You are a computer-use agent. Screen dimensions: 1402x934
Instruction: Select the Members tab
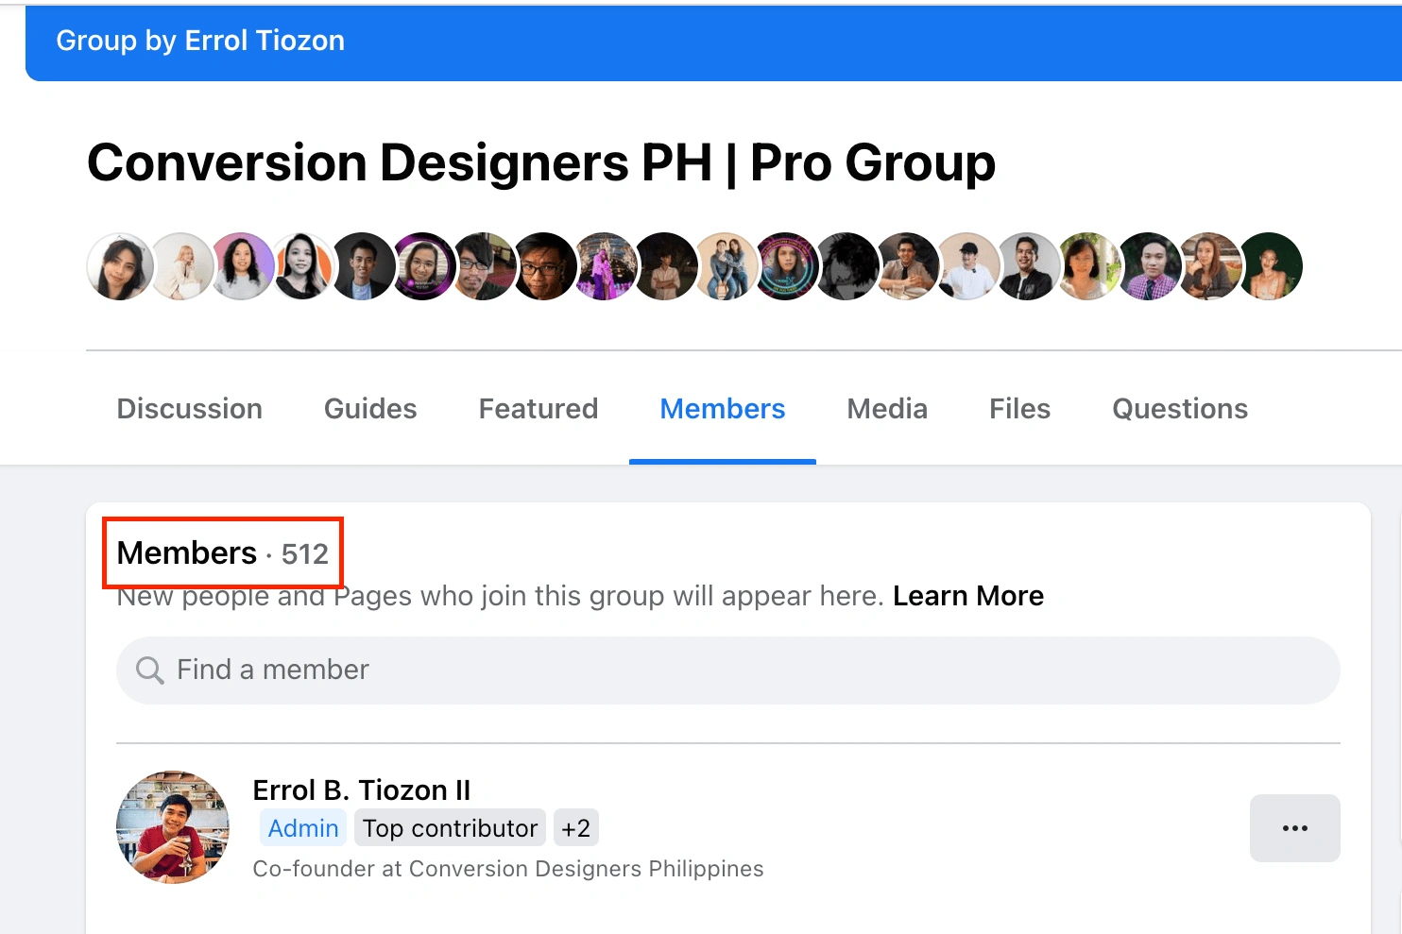[722, 409]
